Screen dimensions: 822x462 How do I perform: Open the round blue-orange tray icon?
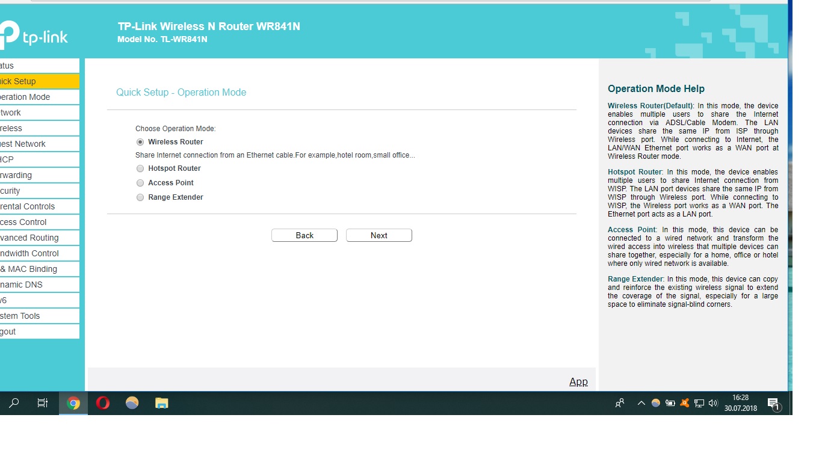(x=656, y=403)
